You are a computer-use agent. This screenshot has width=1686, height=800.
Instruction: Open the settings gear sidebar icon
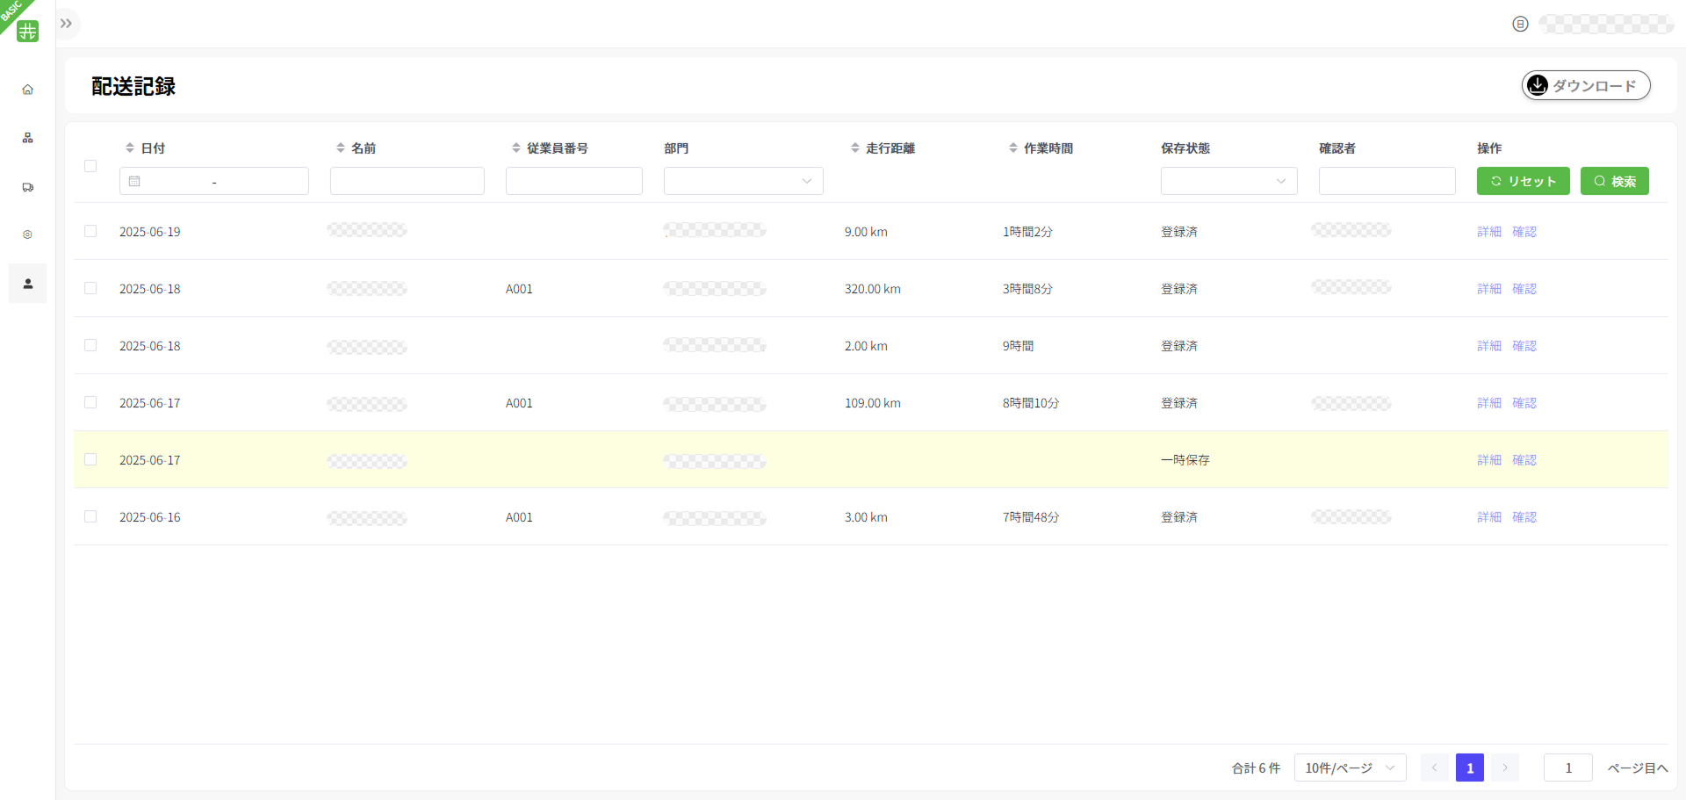point(27,234)
